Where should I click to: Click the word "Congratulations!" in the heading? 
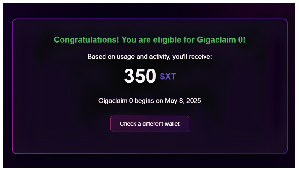coord(85,40)
